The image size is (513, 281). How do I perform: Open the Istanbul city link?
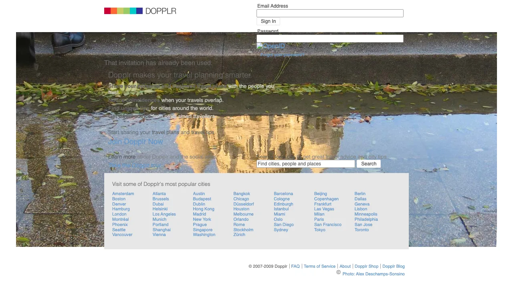point(281,209)
